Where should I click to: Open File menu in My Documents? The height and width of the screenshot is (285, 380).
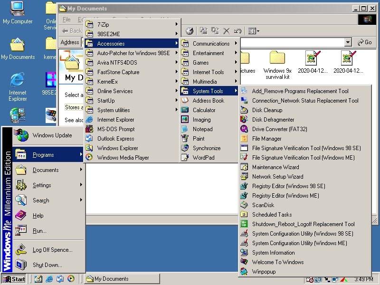click(66, 19)
